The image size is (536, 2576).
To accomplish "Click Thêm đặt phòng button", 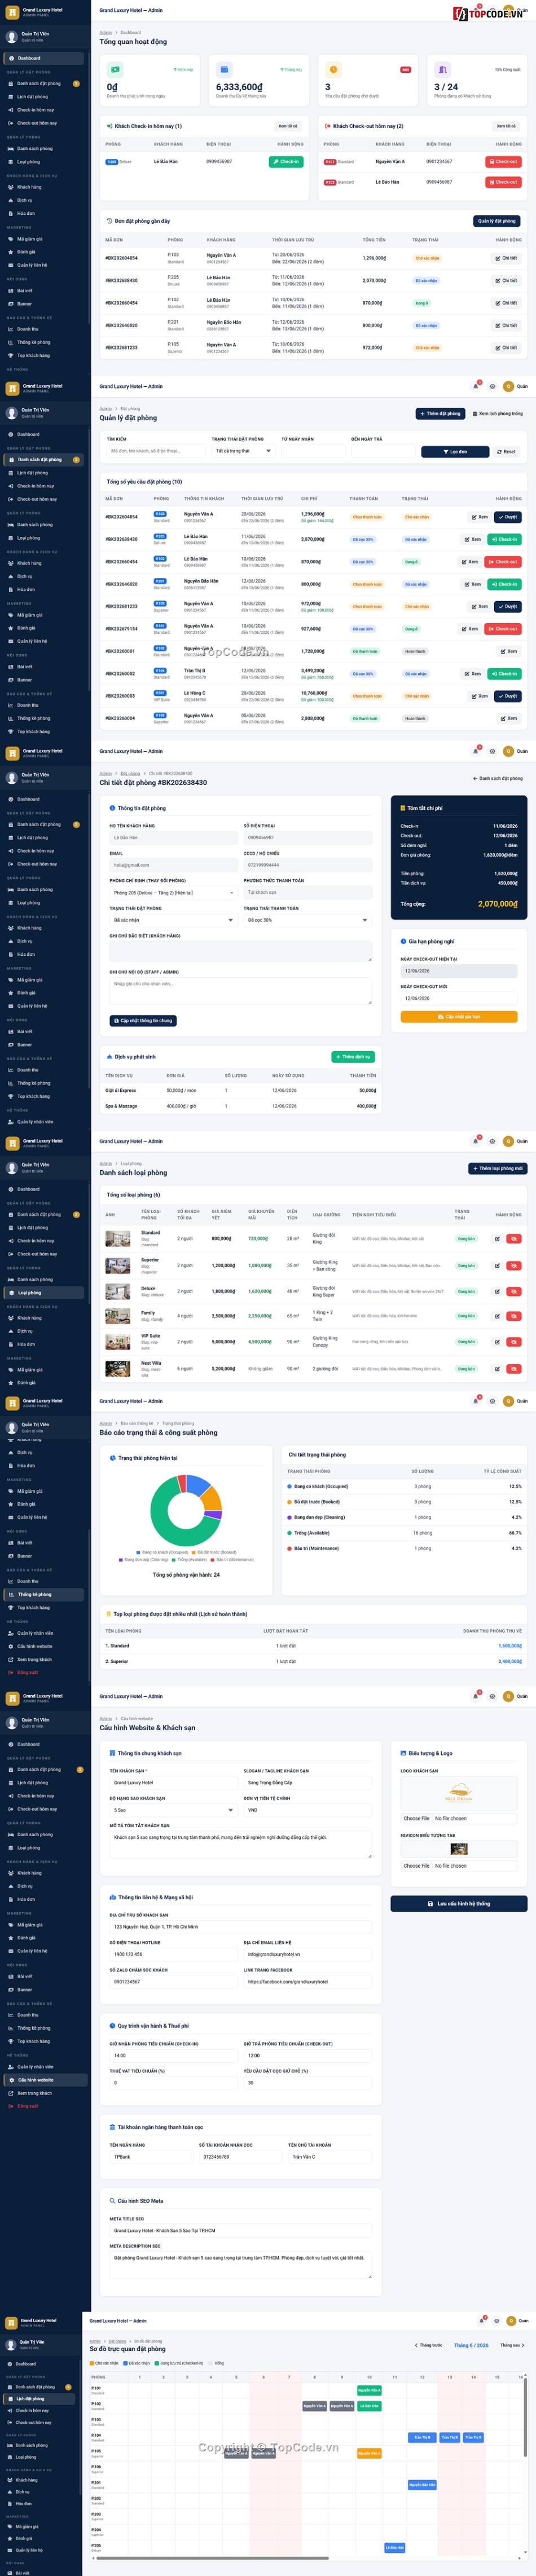I will click(441, 413).
